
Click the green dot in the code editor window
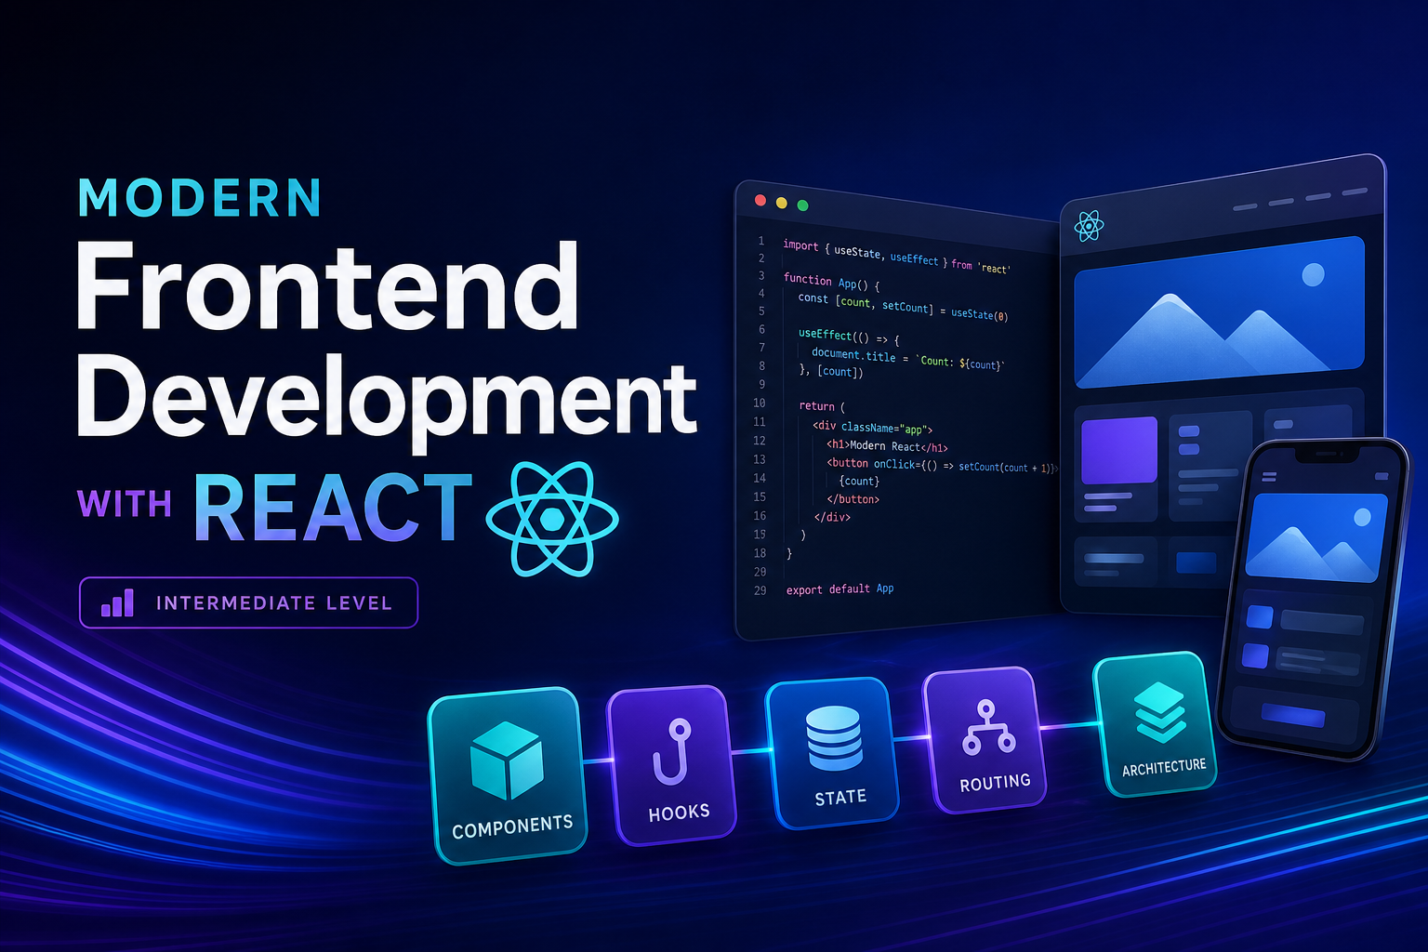point(803,205)
